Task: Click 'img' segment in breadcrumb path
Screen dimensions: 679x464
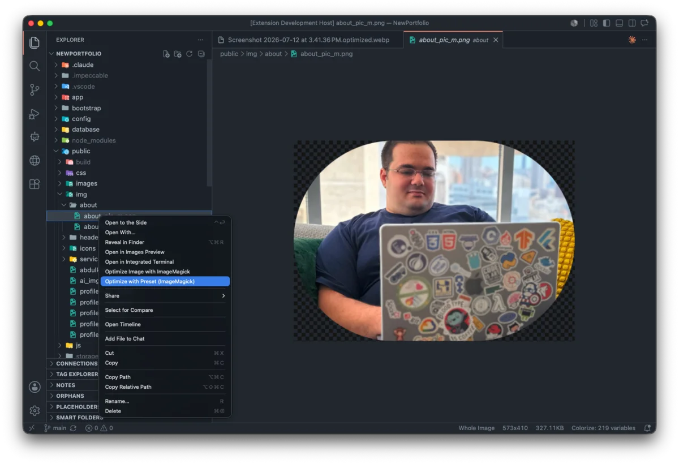Action: pyautogui.click(x=251, y=54)
